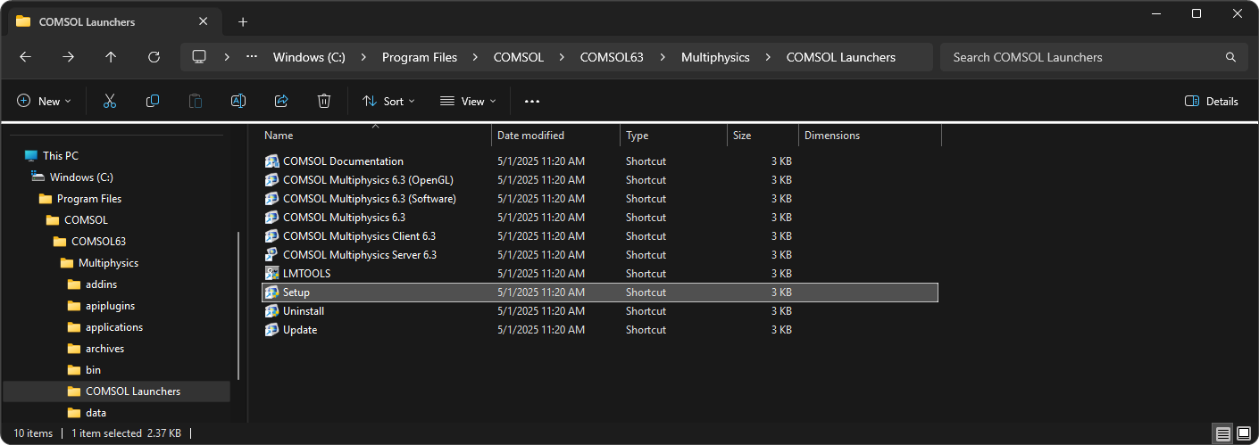Image resolution: width=1259 pixels, height=445 pixels.
Task: Click the Rename icon in toolbar
Action: tap(238, 102)
